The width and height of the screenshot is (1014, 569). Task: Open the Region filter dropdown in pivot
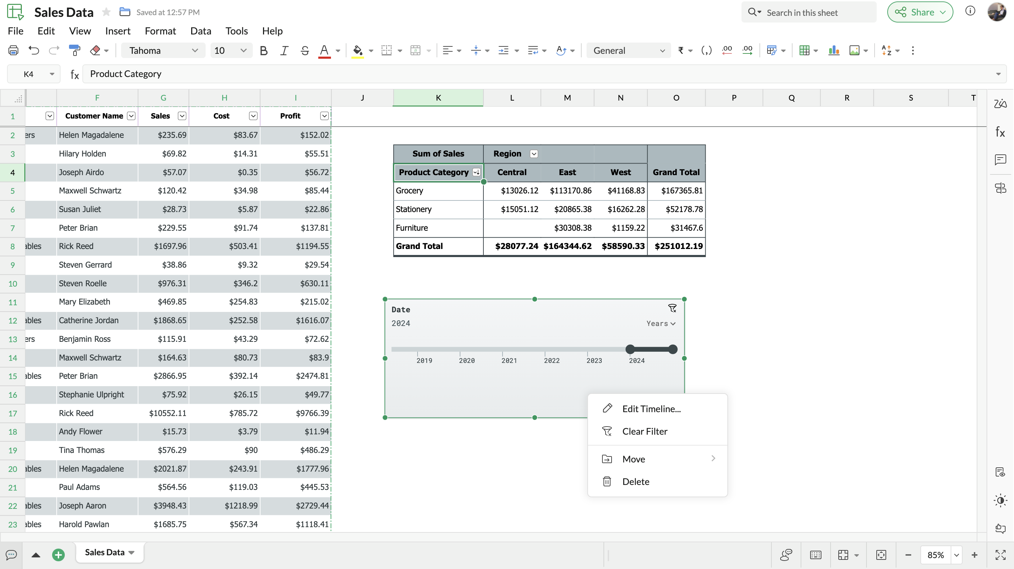click(x=534, y=154)
